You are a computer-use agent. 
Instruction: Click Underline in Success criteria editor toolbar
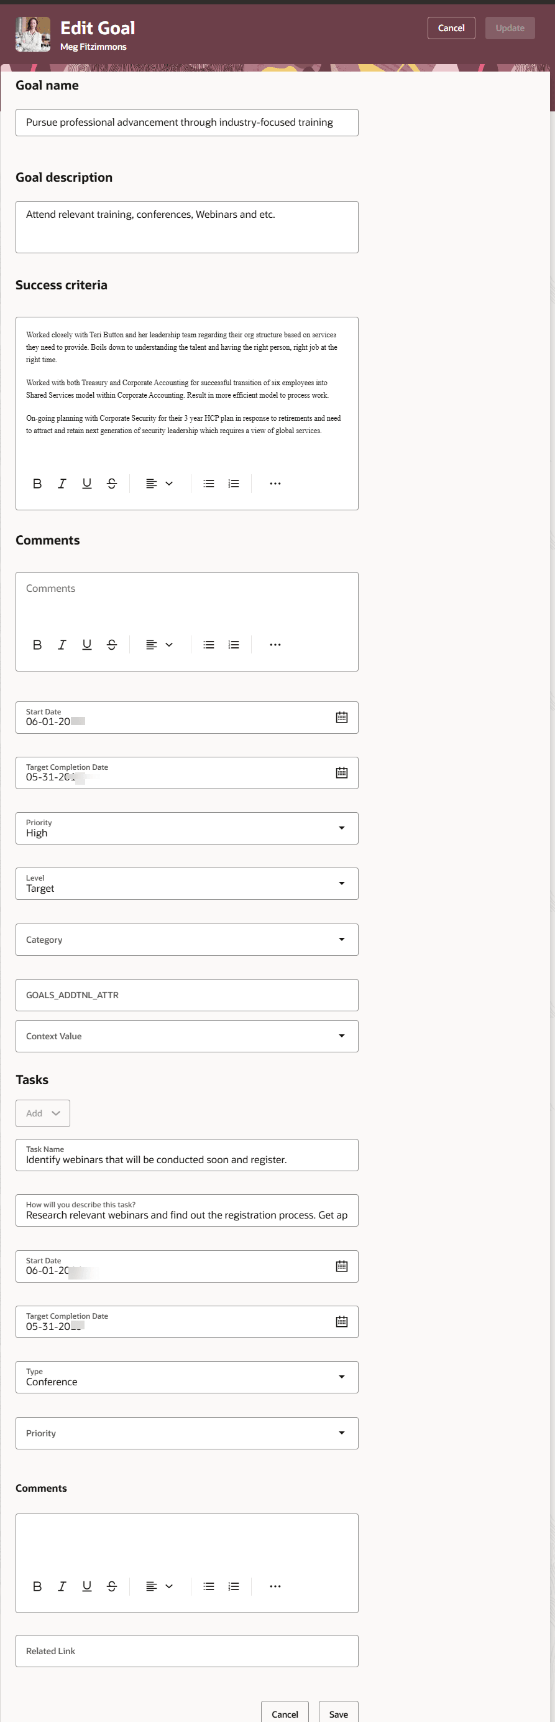87,484
